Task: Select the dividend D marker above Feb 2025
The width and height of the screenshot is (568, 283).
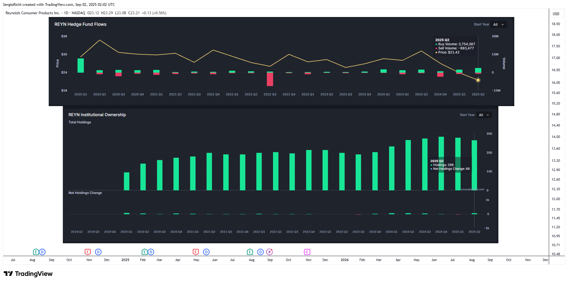Action: tap(151, 252)
